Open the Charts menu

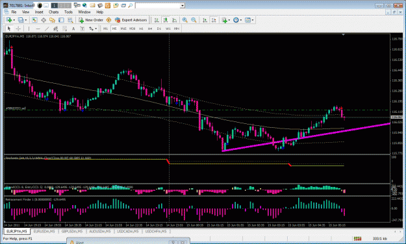coord(54,12)
